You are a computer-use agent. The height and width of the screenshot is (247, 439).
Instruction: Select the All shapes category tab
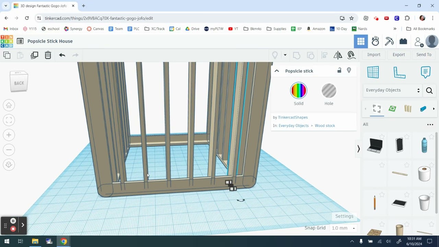377,109
